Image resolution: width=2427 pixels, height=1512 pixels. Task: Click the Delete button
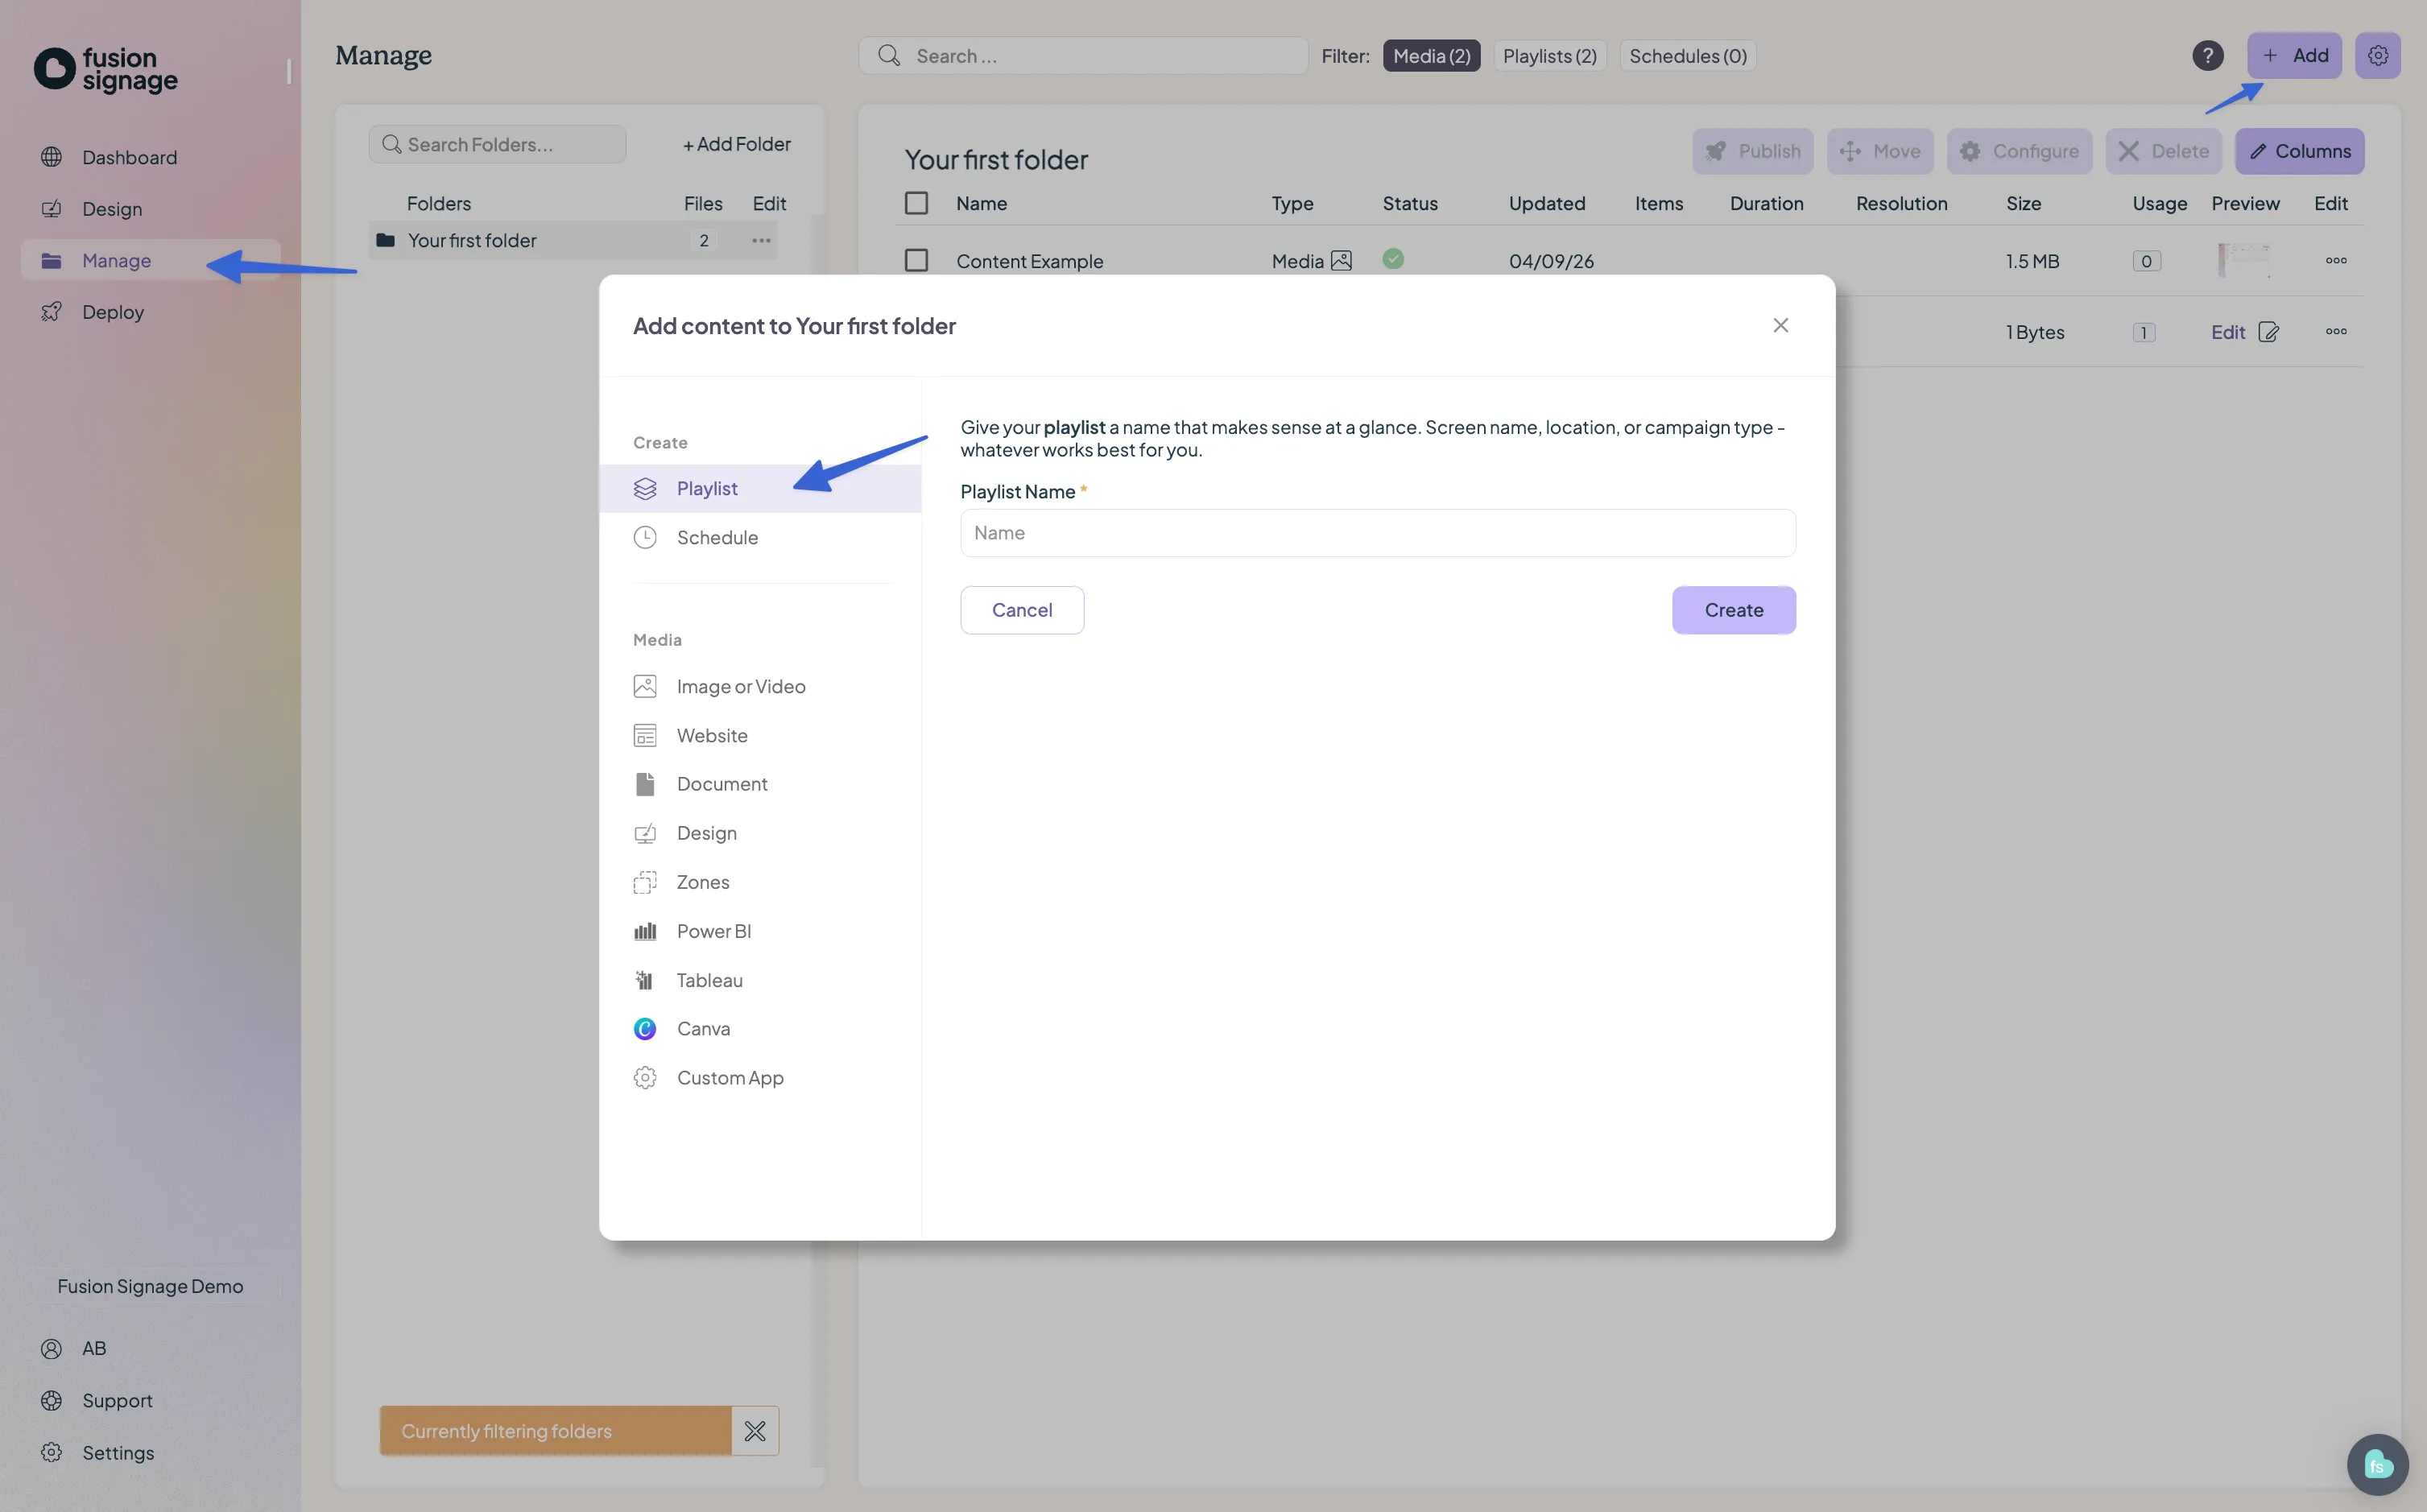[x=2162, y=151]
